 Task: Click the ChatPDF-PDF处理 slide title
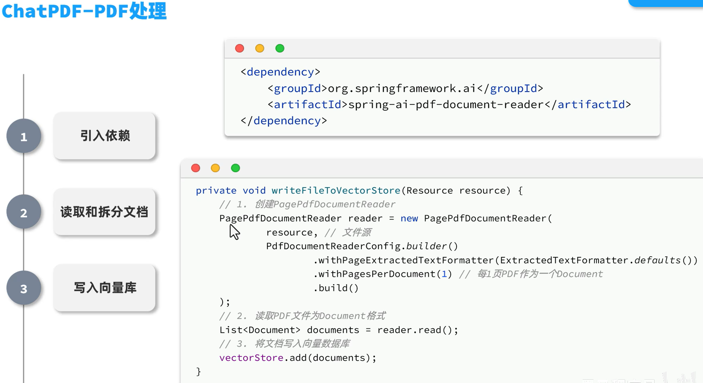pyautogui.click(x=84, y=11)
